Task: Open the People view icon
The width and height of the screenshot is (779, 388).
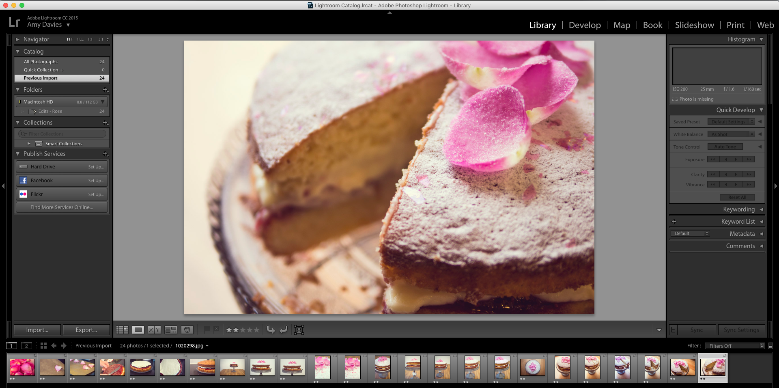Action: coord(187,330)
